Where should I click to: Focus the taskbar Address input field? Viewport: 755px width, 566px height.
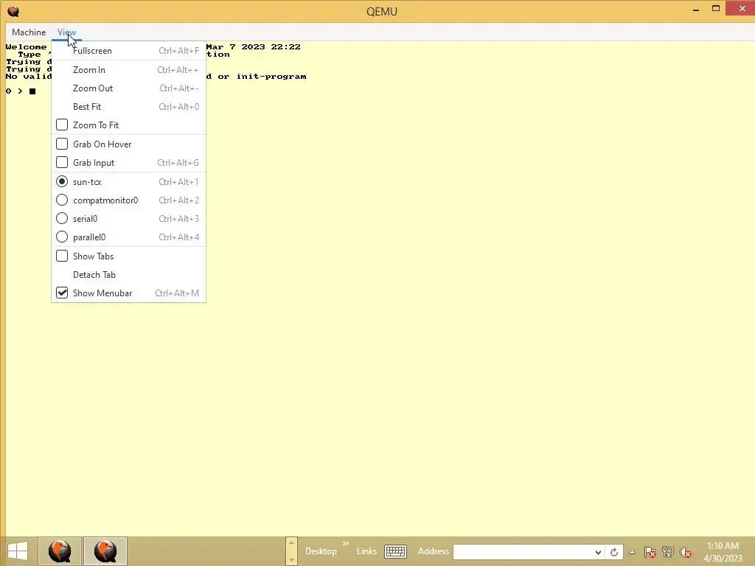point(523,552)
